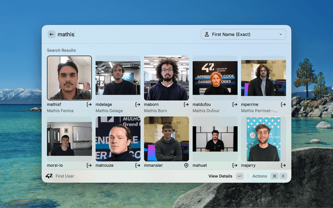The height and width of the screenshot is (208, 333).
Task: Click the chevron on the search type dropdown
Action: tap(280, 34)
